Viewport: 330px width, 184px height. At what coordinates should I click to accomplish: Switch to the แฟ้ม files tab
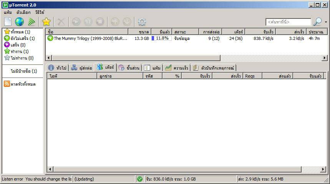[153, 68]
